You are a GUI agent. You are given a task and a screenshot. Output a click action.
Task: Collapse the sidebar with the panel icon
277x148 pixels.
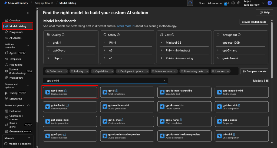coord(29,13)
